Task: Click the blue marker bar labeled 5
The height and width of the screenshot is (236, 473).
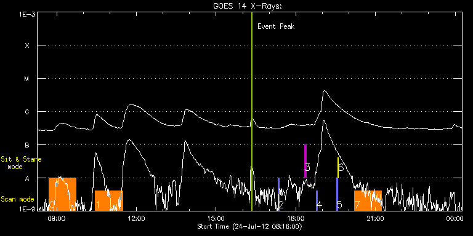Action: pyautogui.click(x=338, y=194)
